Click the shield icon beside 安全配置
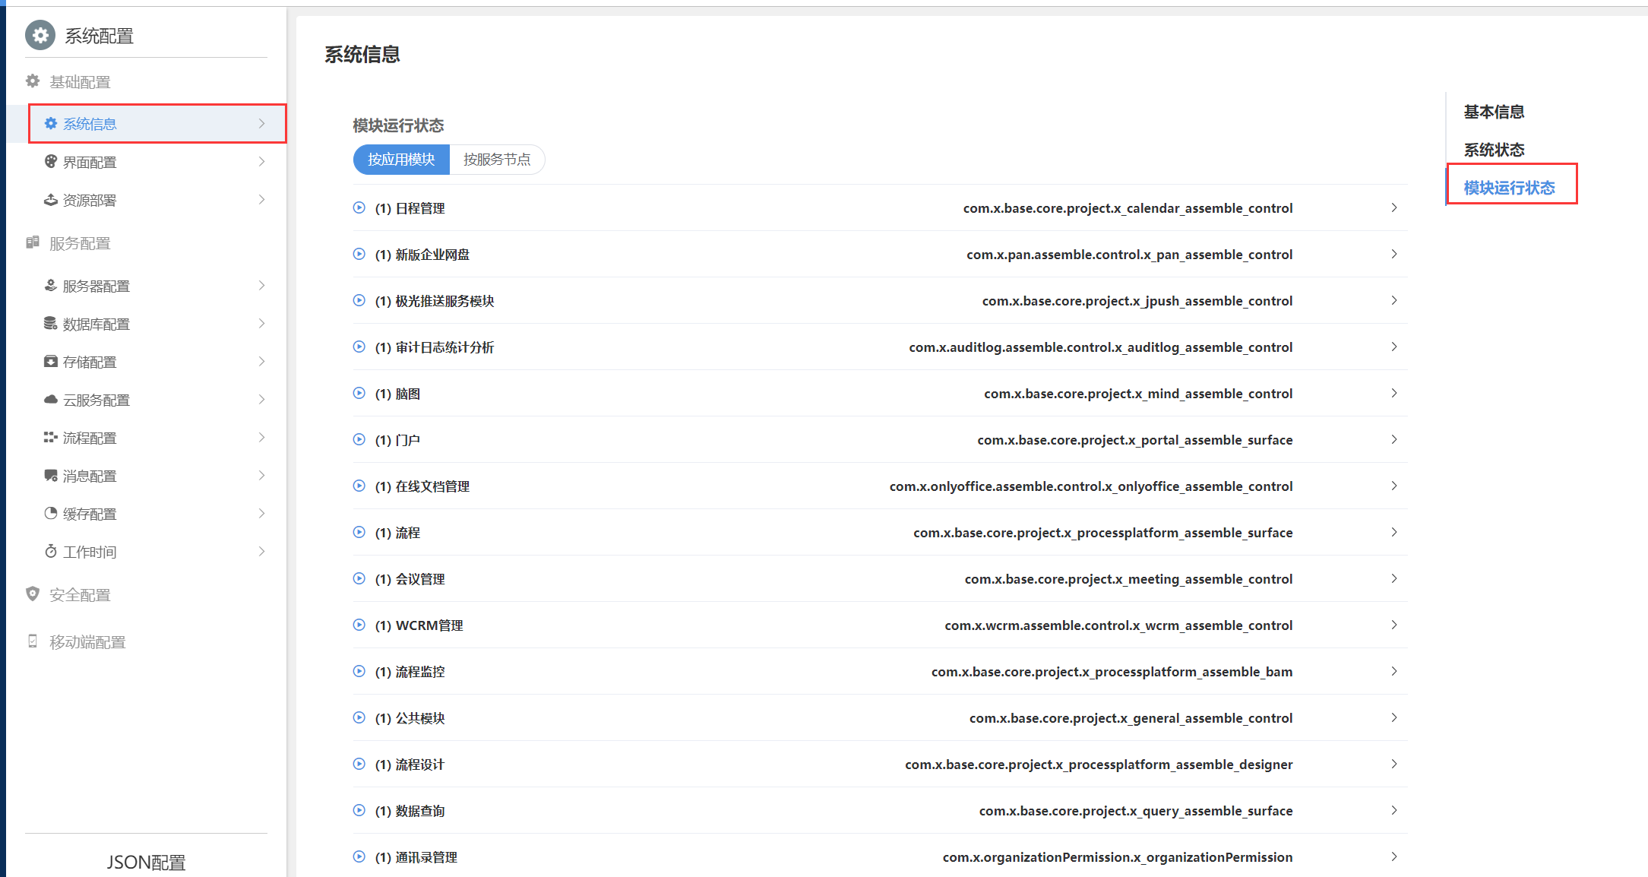The image size is (1648, 877). pyautogui.click(x=33, y=594)
